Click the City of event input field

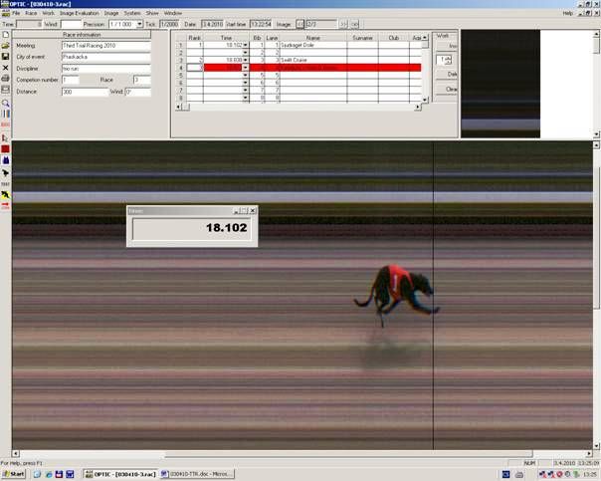pyautogui.click(x=106, y=57)
